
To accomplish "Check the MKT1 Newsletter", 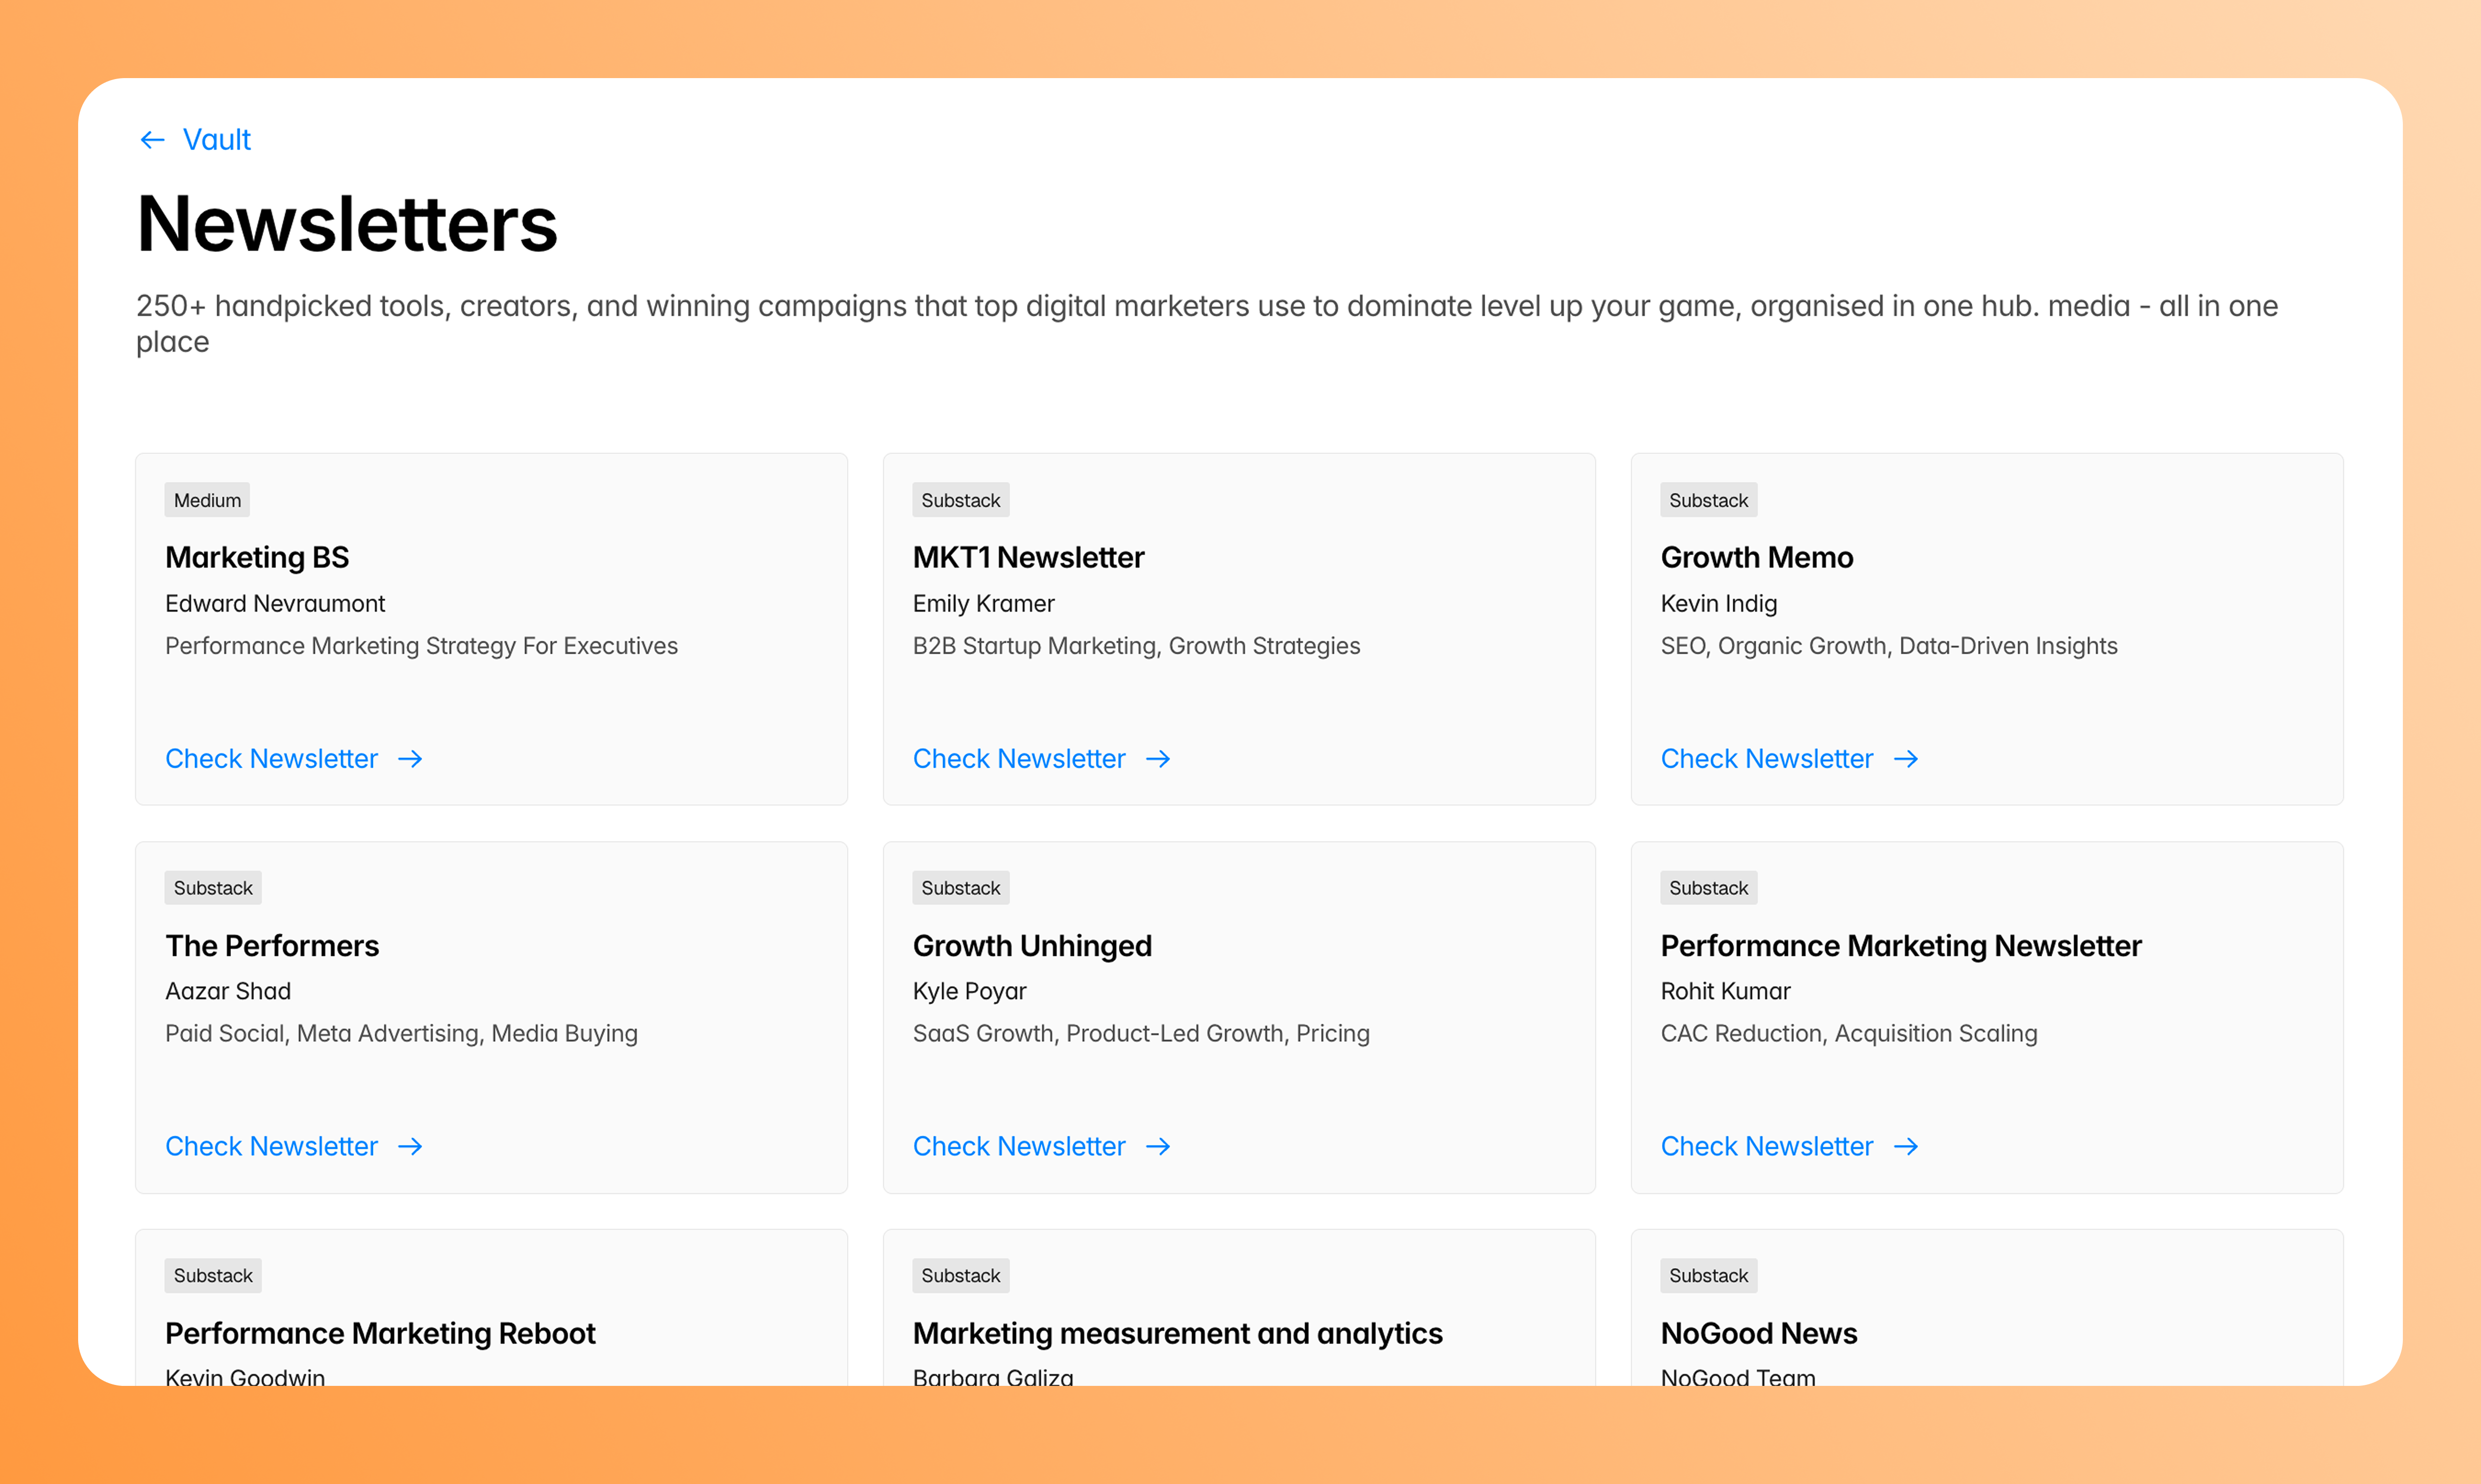I will (1018, 759).
